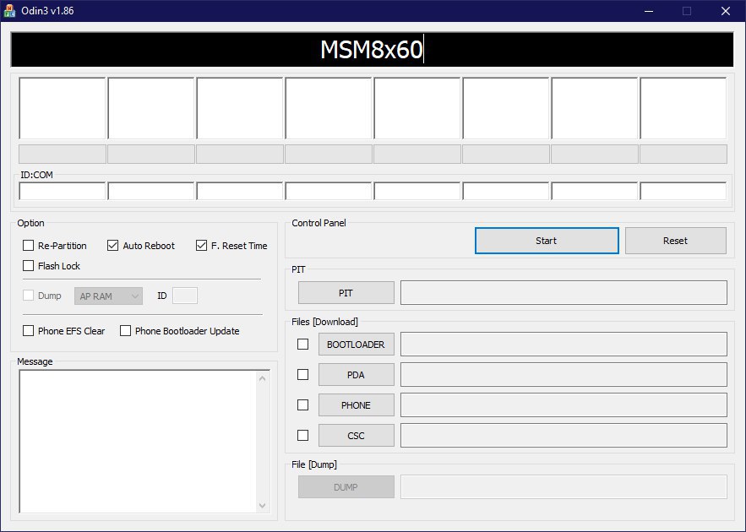Image resolution: width=746 pixels, height=532 pixels.
Task: Choose a PDA file
Action: pyautogui.click(x=356, y=375)
